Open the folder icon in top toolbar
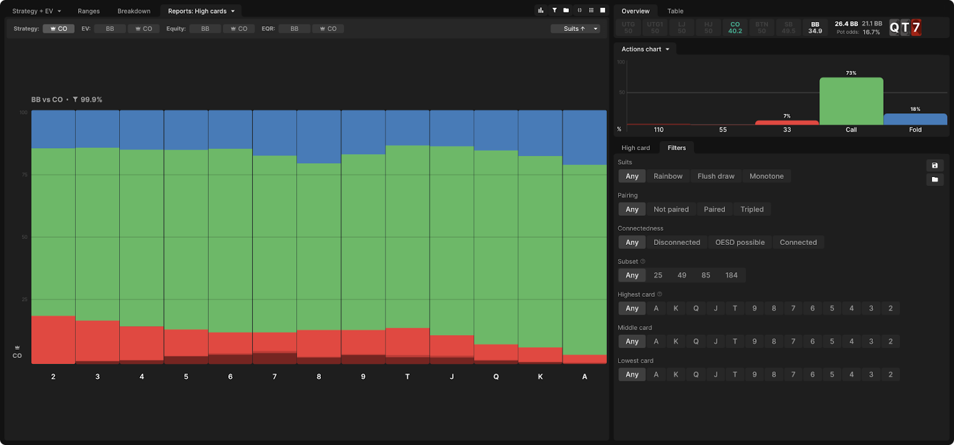 [x=566, y=10]
